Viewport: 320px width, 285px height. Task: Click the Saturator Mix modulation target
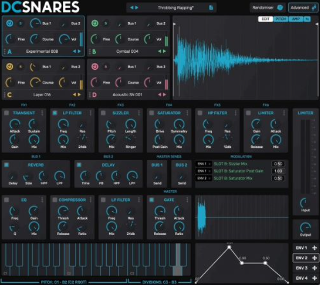233,179
